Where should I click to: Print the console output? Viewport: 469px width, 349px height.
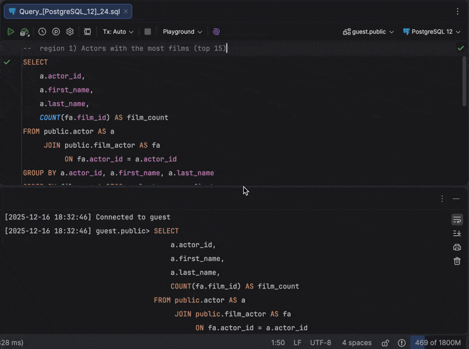pyautogui.click(x=457, y=247)
